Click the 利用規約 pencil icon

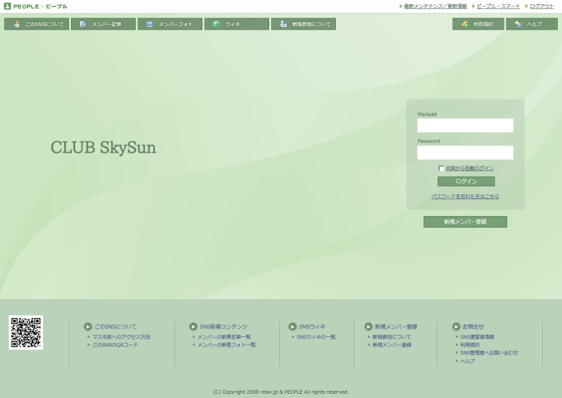coord(464,24)
